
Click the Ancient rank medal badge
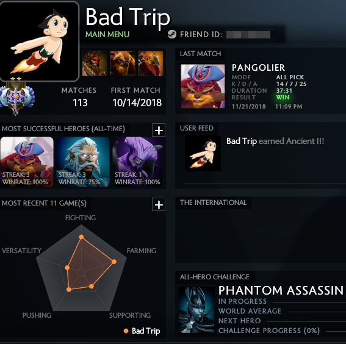click(16, 96)
